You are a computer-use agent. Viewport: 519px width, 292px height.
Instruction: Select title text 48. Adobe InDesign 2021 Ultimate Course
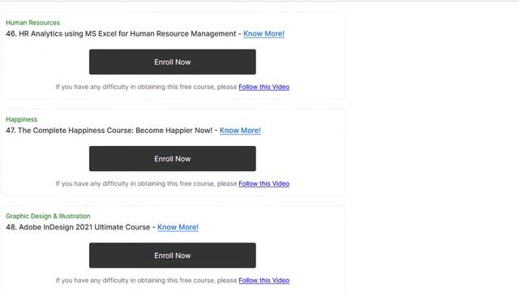click(78, 227)
